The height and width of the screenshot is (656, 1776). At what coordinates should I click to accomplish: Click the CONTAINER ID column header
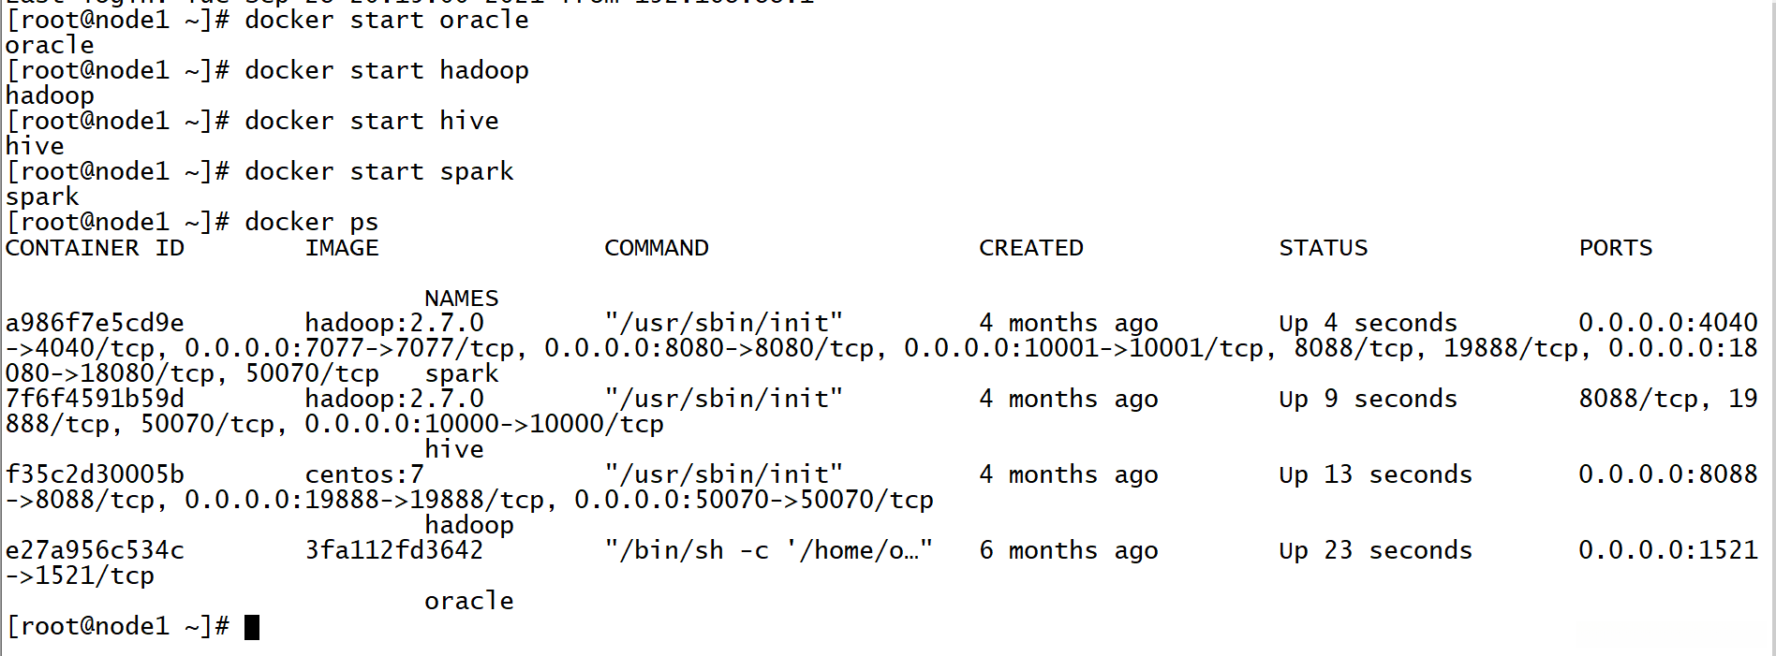(x=95, y=248)
